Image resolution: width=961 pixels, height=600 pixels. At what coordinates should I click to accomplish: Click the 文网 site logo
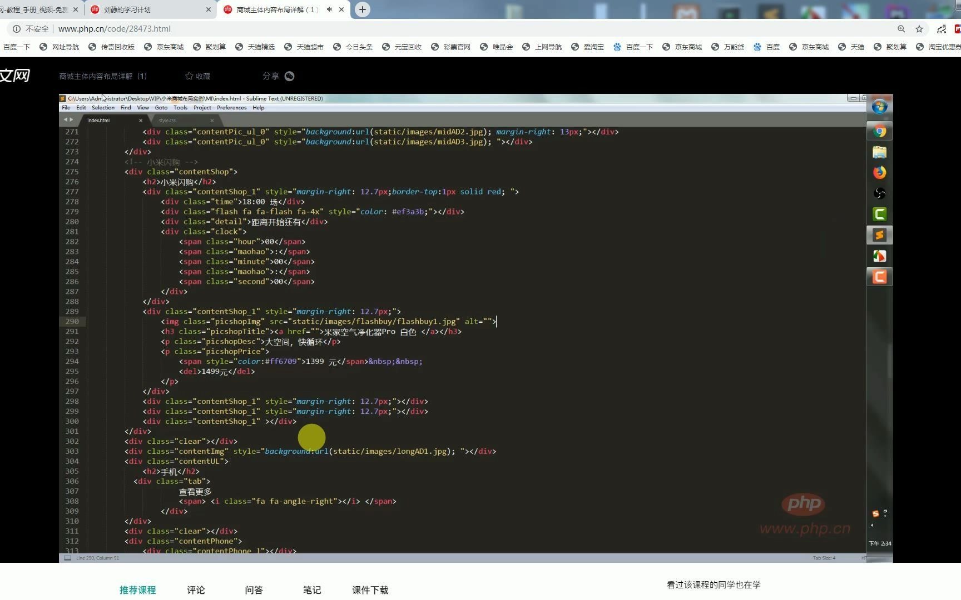(x=15, y=76)
